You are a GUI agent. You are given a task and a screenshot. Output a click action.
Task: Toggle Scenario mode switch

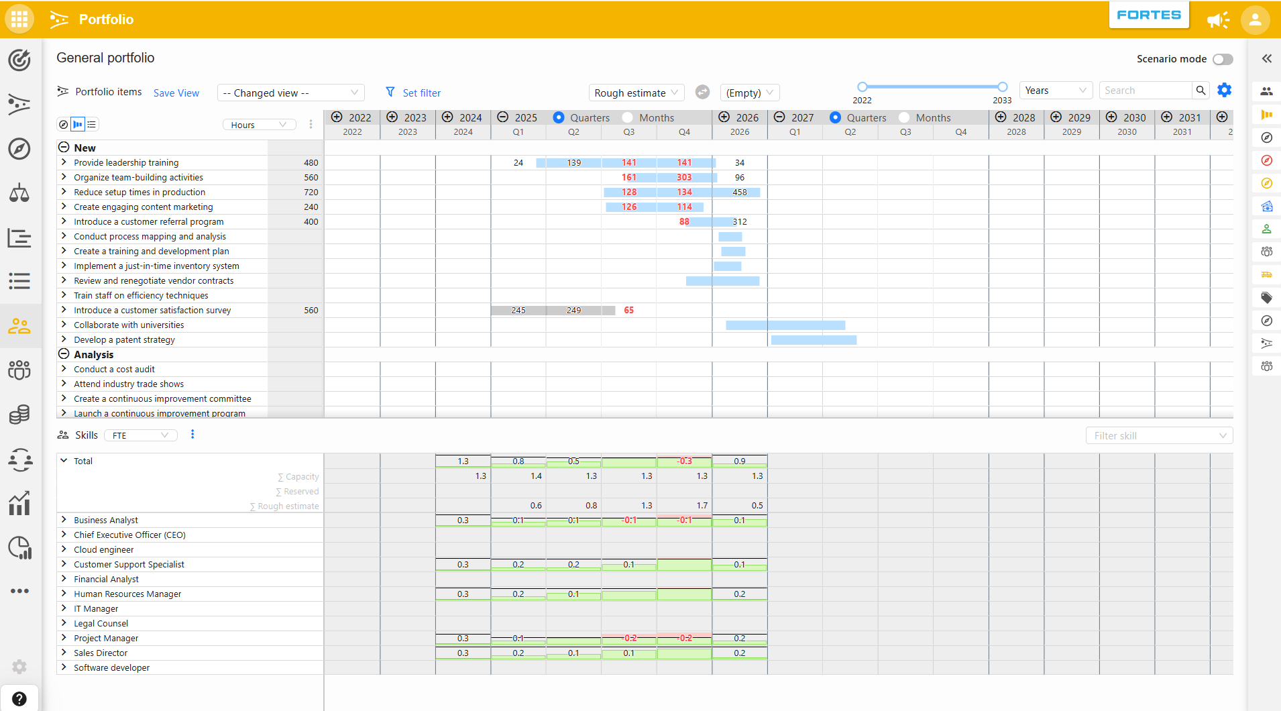click(1223, 59)
